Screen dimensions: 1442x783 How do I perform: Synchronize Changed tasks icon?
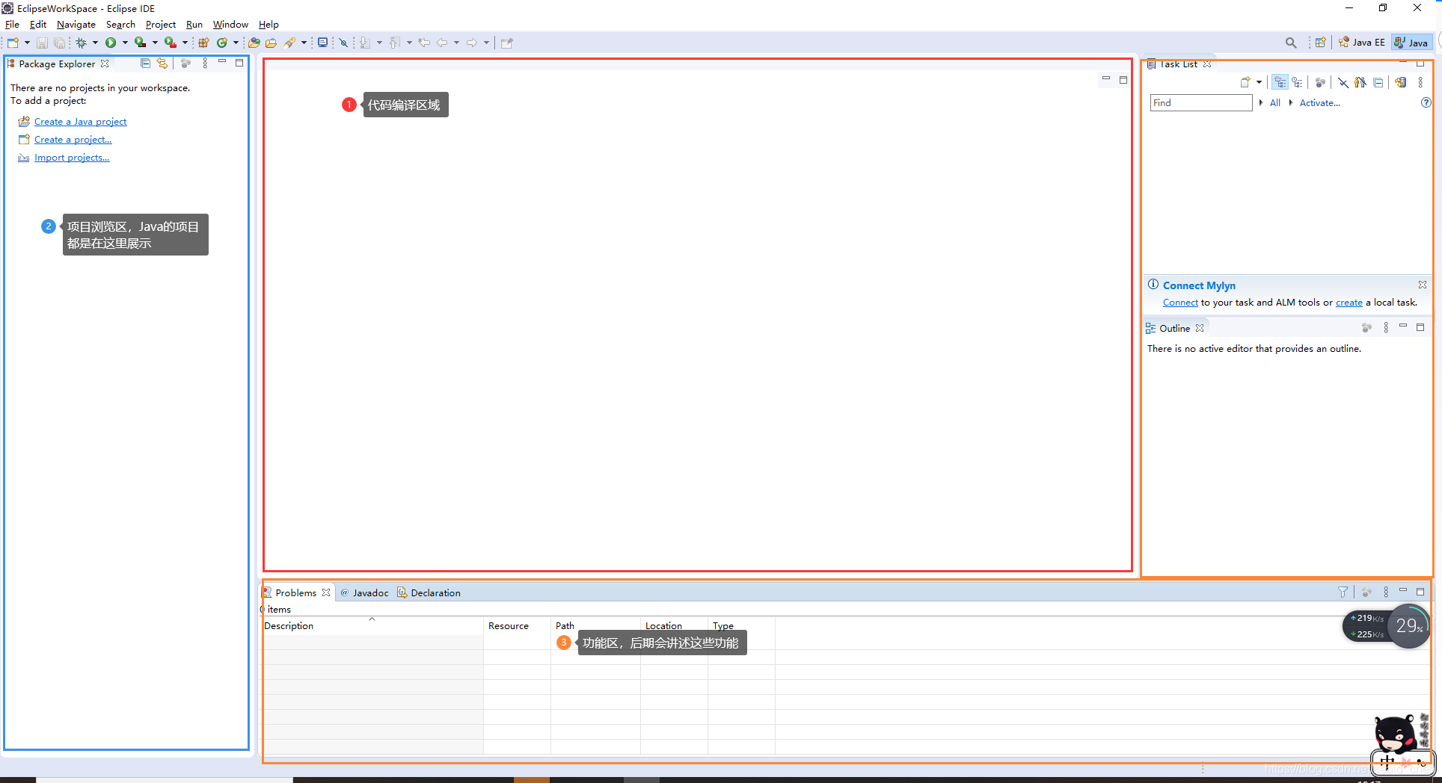[x=1401, y=83]
